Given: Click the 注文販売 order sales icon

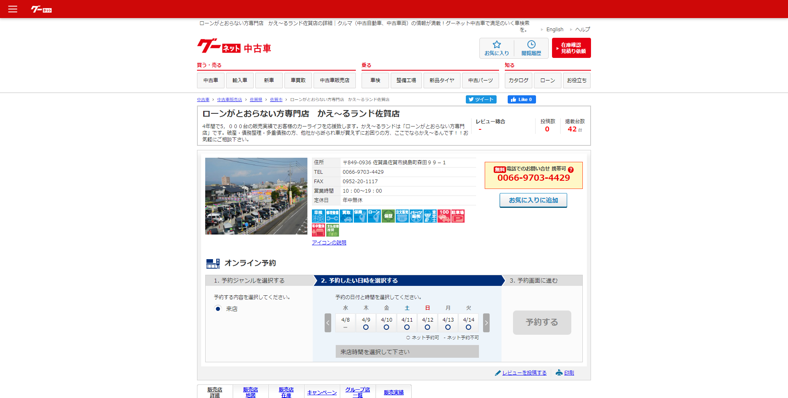Looking at the screenshot, I should 402,216.
